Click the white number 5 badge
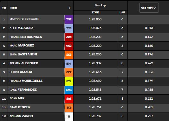 pyautogui.click(x=69, y=117)
